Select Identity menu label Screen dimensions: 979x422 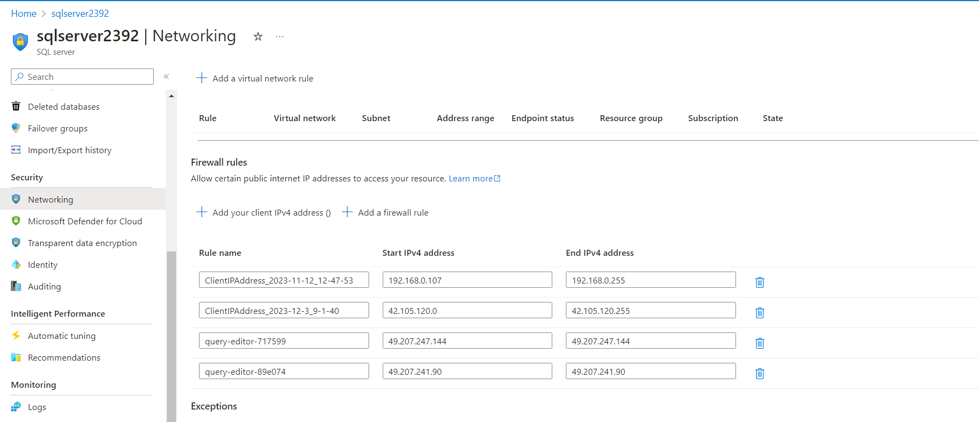(x=42, y=264)
